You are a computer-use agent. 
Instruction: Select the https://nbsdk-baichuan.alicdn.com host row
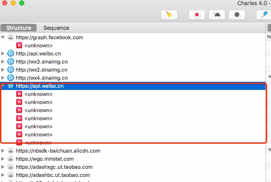pos(133,151)
